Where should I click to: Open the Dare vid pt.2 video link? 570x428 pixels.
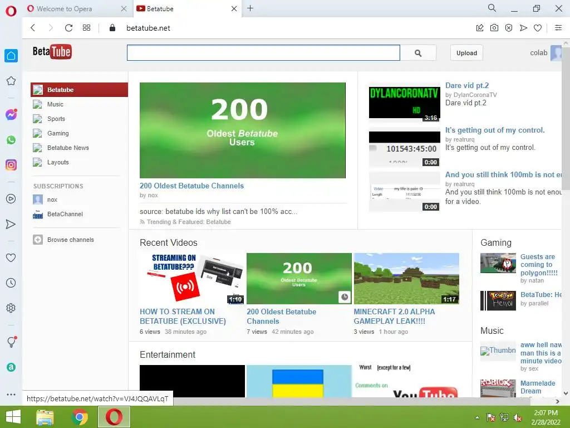[467, 85]
